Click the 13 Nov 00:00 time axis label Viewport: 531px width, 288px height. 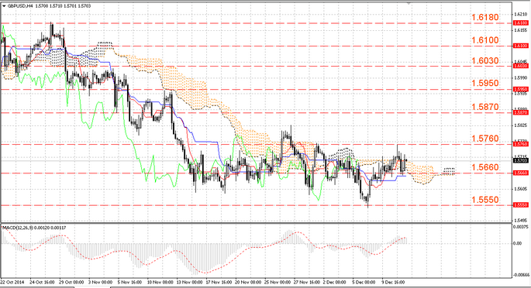click(190, 282)
